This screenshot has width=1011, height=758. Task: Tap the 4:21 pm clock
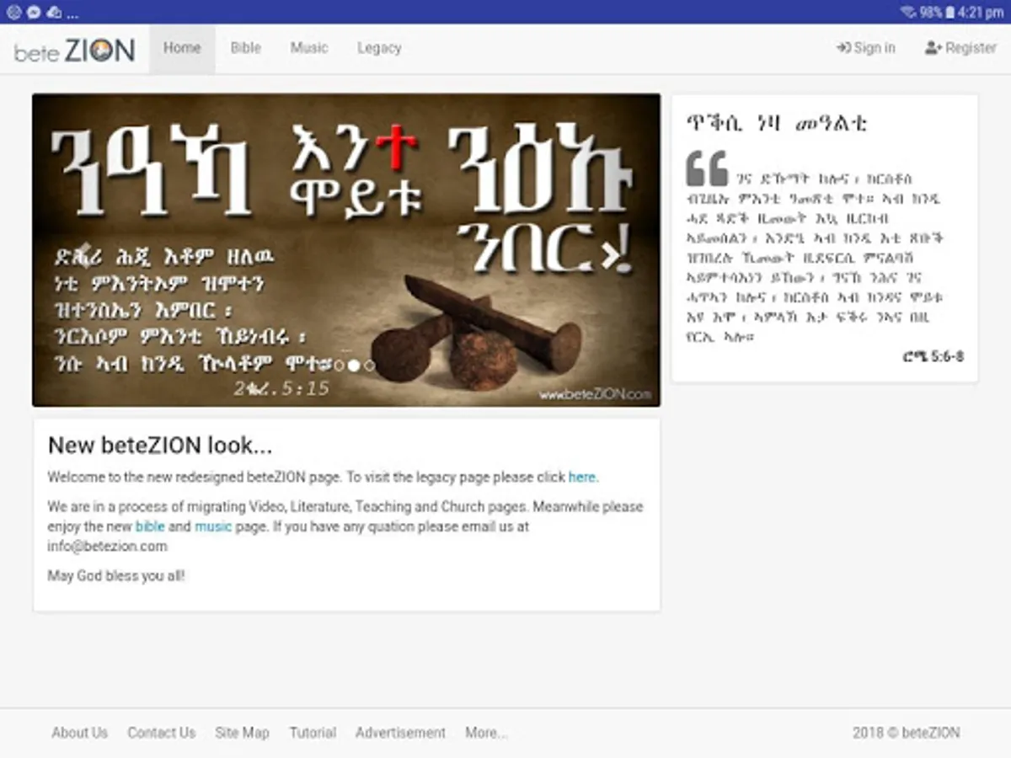[981, 12]
